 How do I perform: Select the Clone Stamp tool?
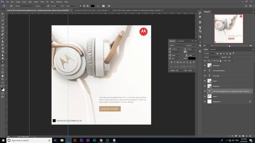(2, 41)
